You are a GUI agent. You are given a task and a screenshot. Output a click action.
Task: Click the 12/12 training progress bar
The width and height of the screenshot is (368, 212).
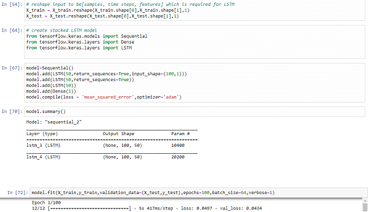89,209
